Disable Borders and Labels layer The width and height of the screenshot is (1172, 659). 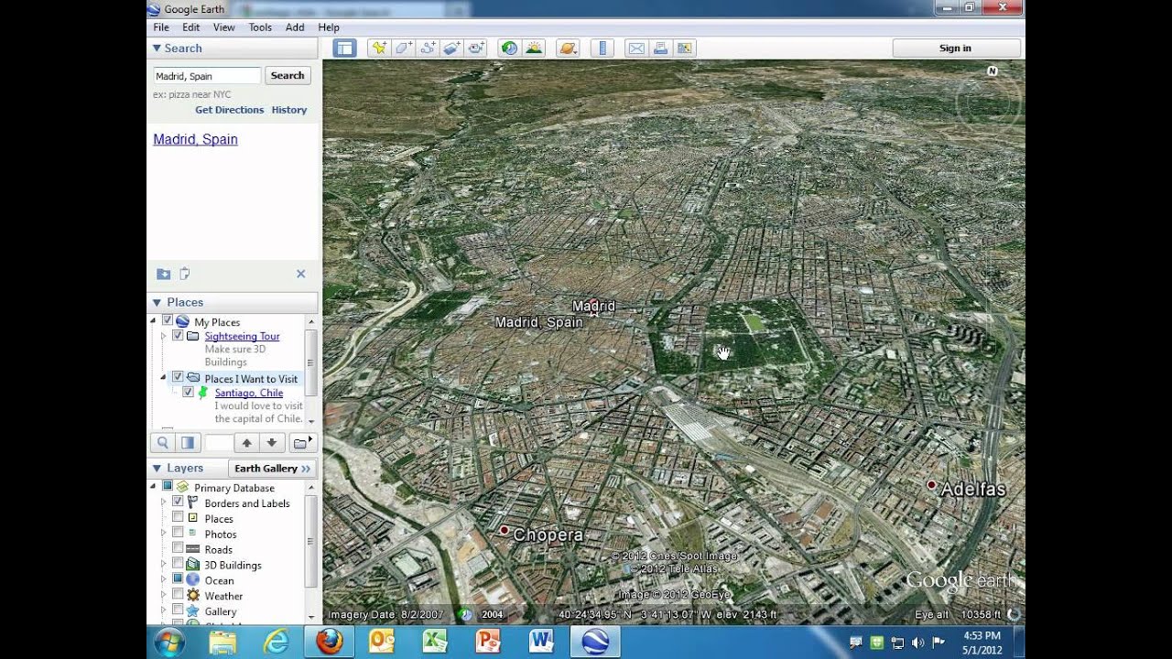178,502
